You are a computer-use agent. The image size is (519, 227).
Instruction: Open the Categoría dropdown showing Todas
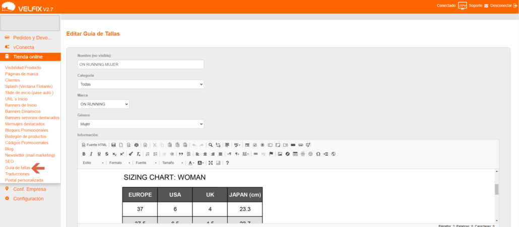pos(141,84)
